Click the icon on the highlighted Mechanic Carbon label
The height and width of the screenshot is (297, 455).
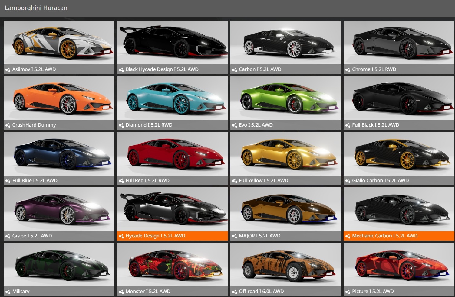[348, 236]
